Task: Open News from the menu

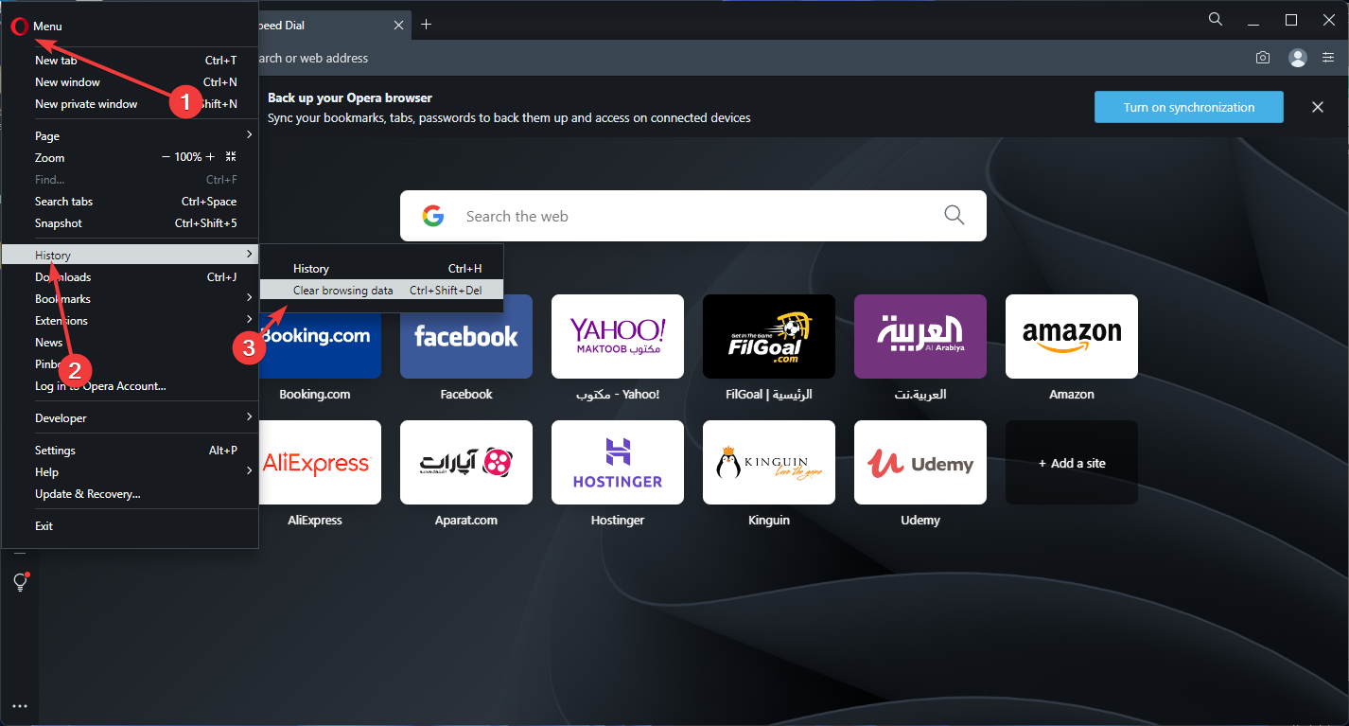Action: tap(130, 343)
